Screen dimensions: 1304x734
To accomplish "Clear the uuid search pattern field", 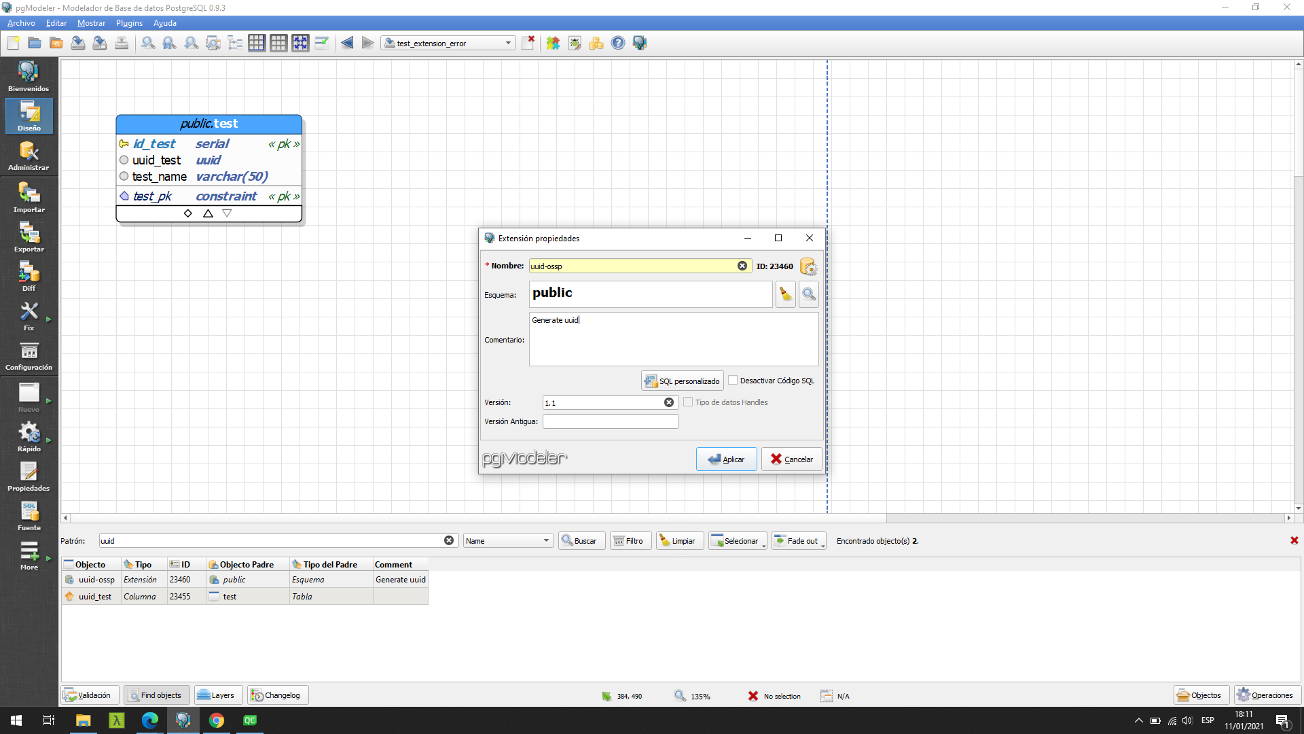I will [x=448, y=540].
